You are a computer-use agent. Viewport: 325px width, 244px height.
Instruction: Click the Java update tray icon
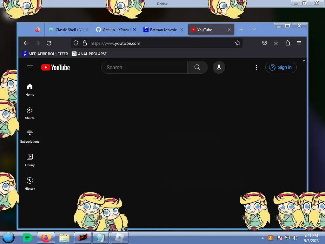click(270, 238)
